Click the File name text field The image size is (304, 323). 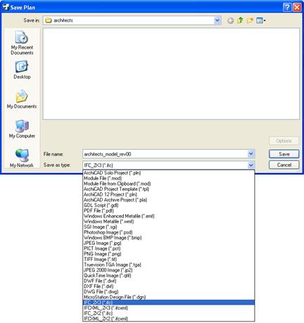coord(165,154)
